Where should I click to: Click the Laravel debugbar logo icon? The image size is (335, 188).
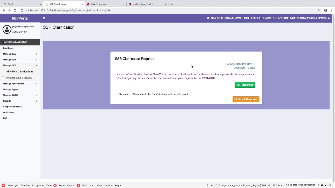click(3, 185)
